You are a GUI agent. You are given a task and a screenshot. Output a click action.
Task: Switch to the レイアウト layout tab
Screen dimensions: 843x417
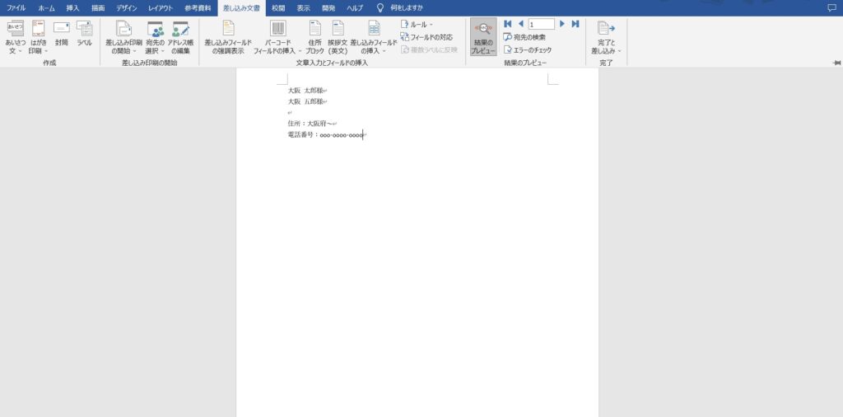pos(161,8)
